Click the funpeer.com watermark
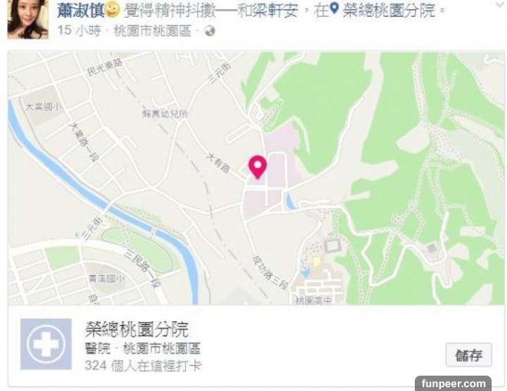Viewport: 507px width, 391px height. tap(453, 383)
